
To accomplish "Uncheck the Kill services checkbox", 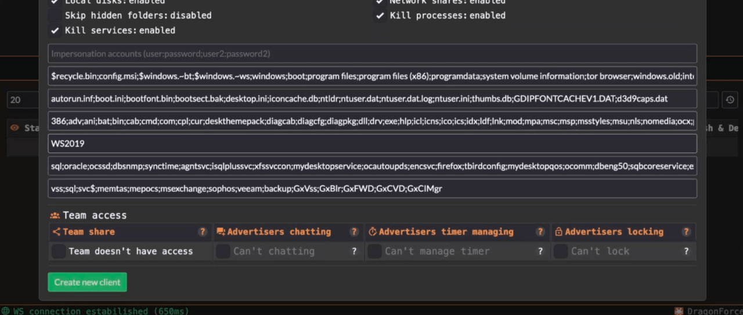I will pyautogui.click(x=55, y=30).
